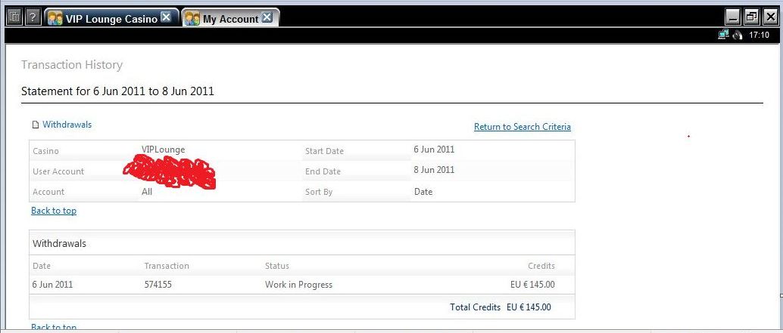Restore down the casino window
This screenshot has height=333, width=783.
(x=751, y=17)
